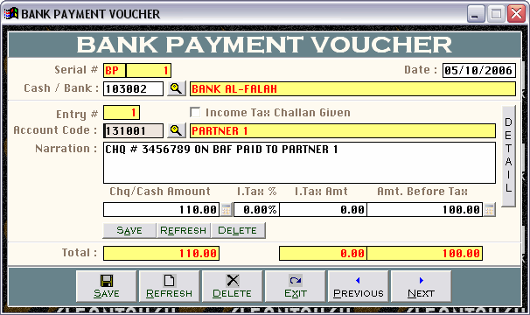Click the Account Code search magnifier icon
Screen dimensions: 530x315
(176, 130)
